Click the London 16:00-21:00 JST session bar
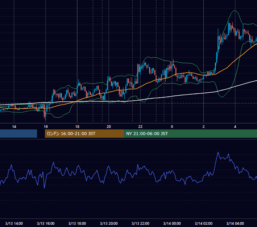This screenshot has width=257, height=227. pos(84,134)
